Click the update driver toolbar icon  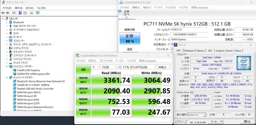31,13
